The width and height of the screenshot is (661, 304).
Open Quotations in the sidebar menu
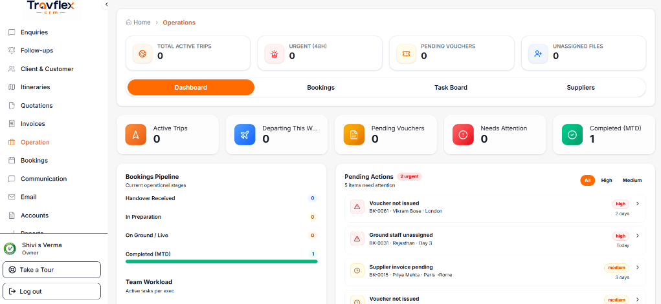tap(37, 106)
